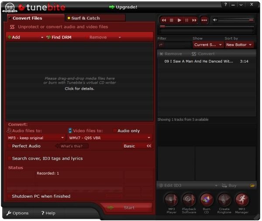Pause the current playback
262x221 pixels.
tap(186, 20)
